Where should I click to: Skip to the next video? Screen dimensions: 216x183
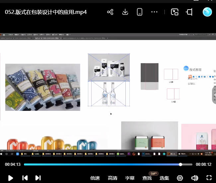click(x=38, y=178)
